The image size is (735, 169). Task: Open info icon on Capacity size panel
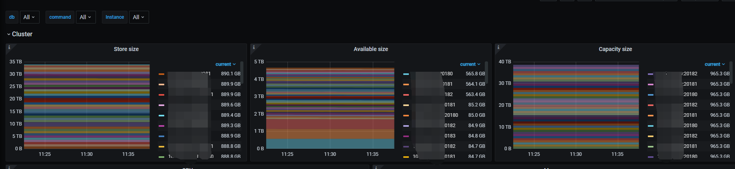coord(498,47)
